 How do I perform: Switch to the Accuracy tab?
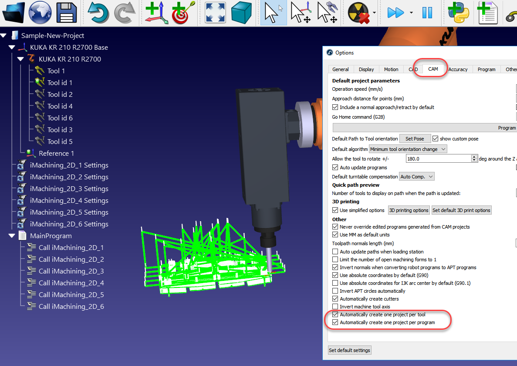click(458, 69)
